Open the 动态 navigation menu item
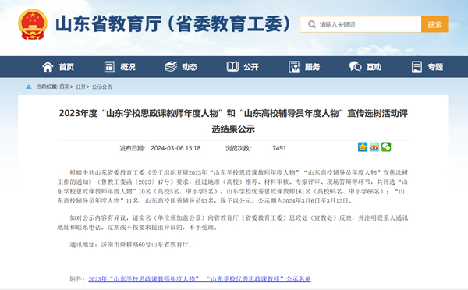Screen dimensions: 468x290 190,67
